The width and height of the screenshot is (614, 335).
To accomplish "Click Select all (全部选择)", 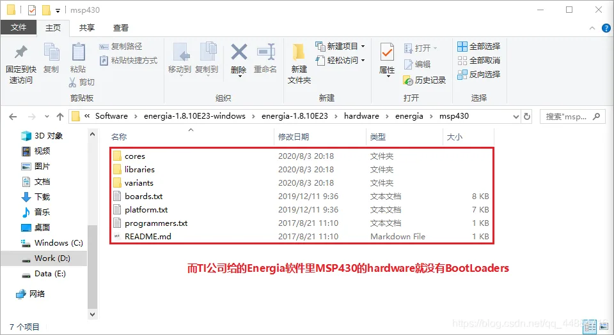I will (478, 47).
